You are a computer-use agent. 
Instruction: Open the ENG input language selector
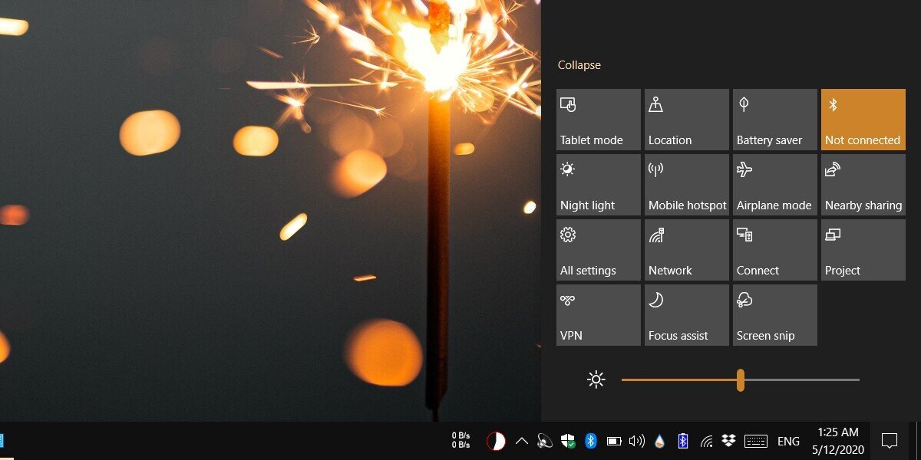tap(788, 441)
